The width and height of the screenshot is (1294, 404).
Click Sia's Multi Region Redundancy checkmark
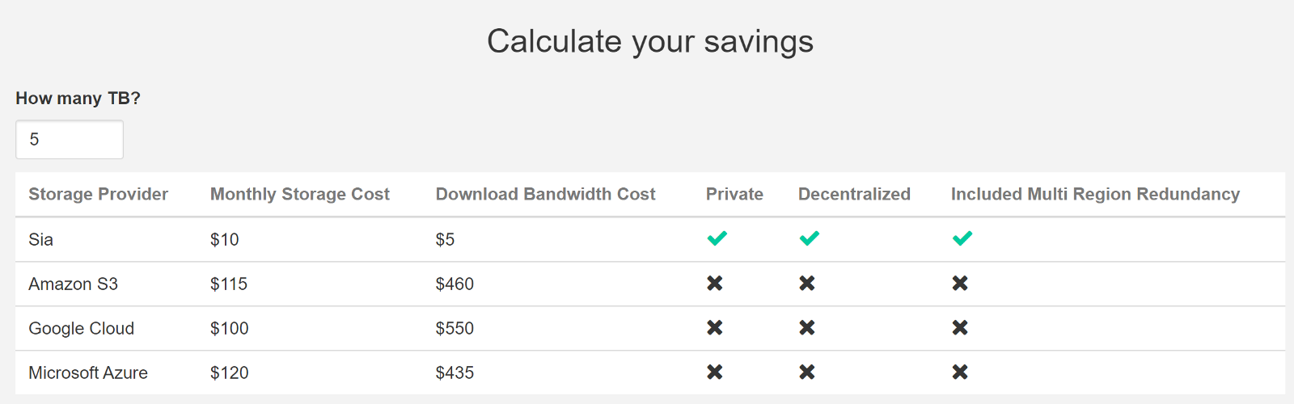[x=962, y=238]
